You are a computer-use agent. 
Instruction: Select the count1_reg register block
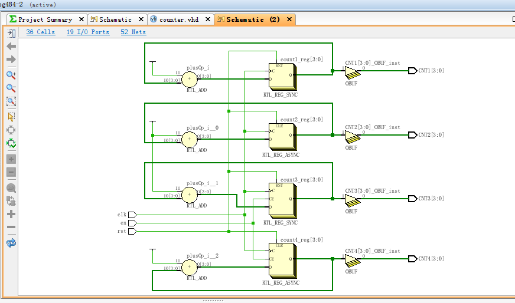coord(282,77)
